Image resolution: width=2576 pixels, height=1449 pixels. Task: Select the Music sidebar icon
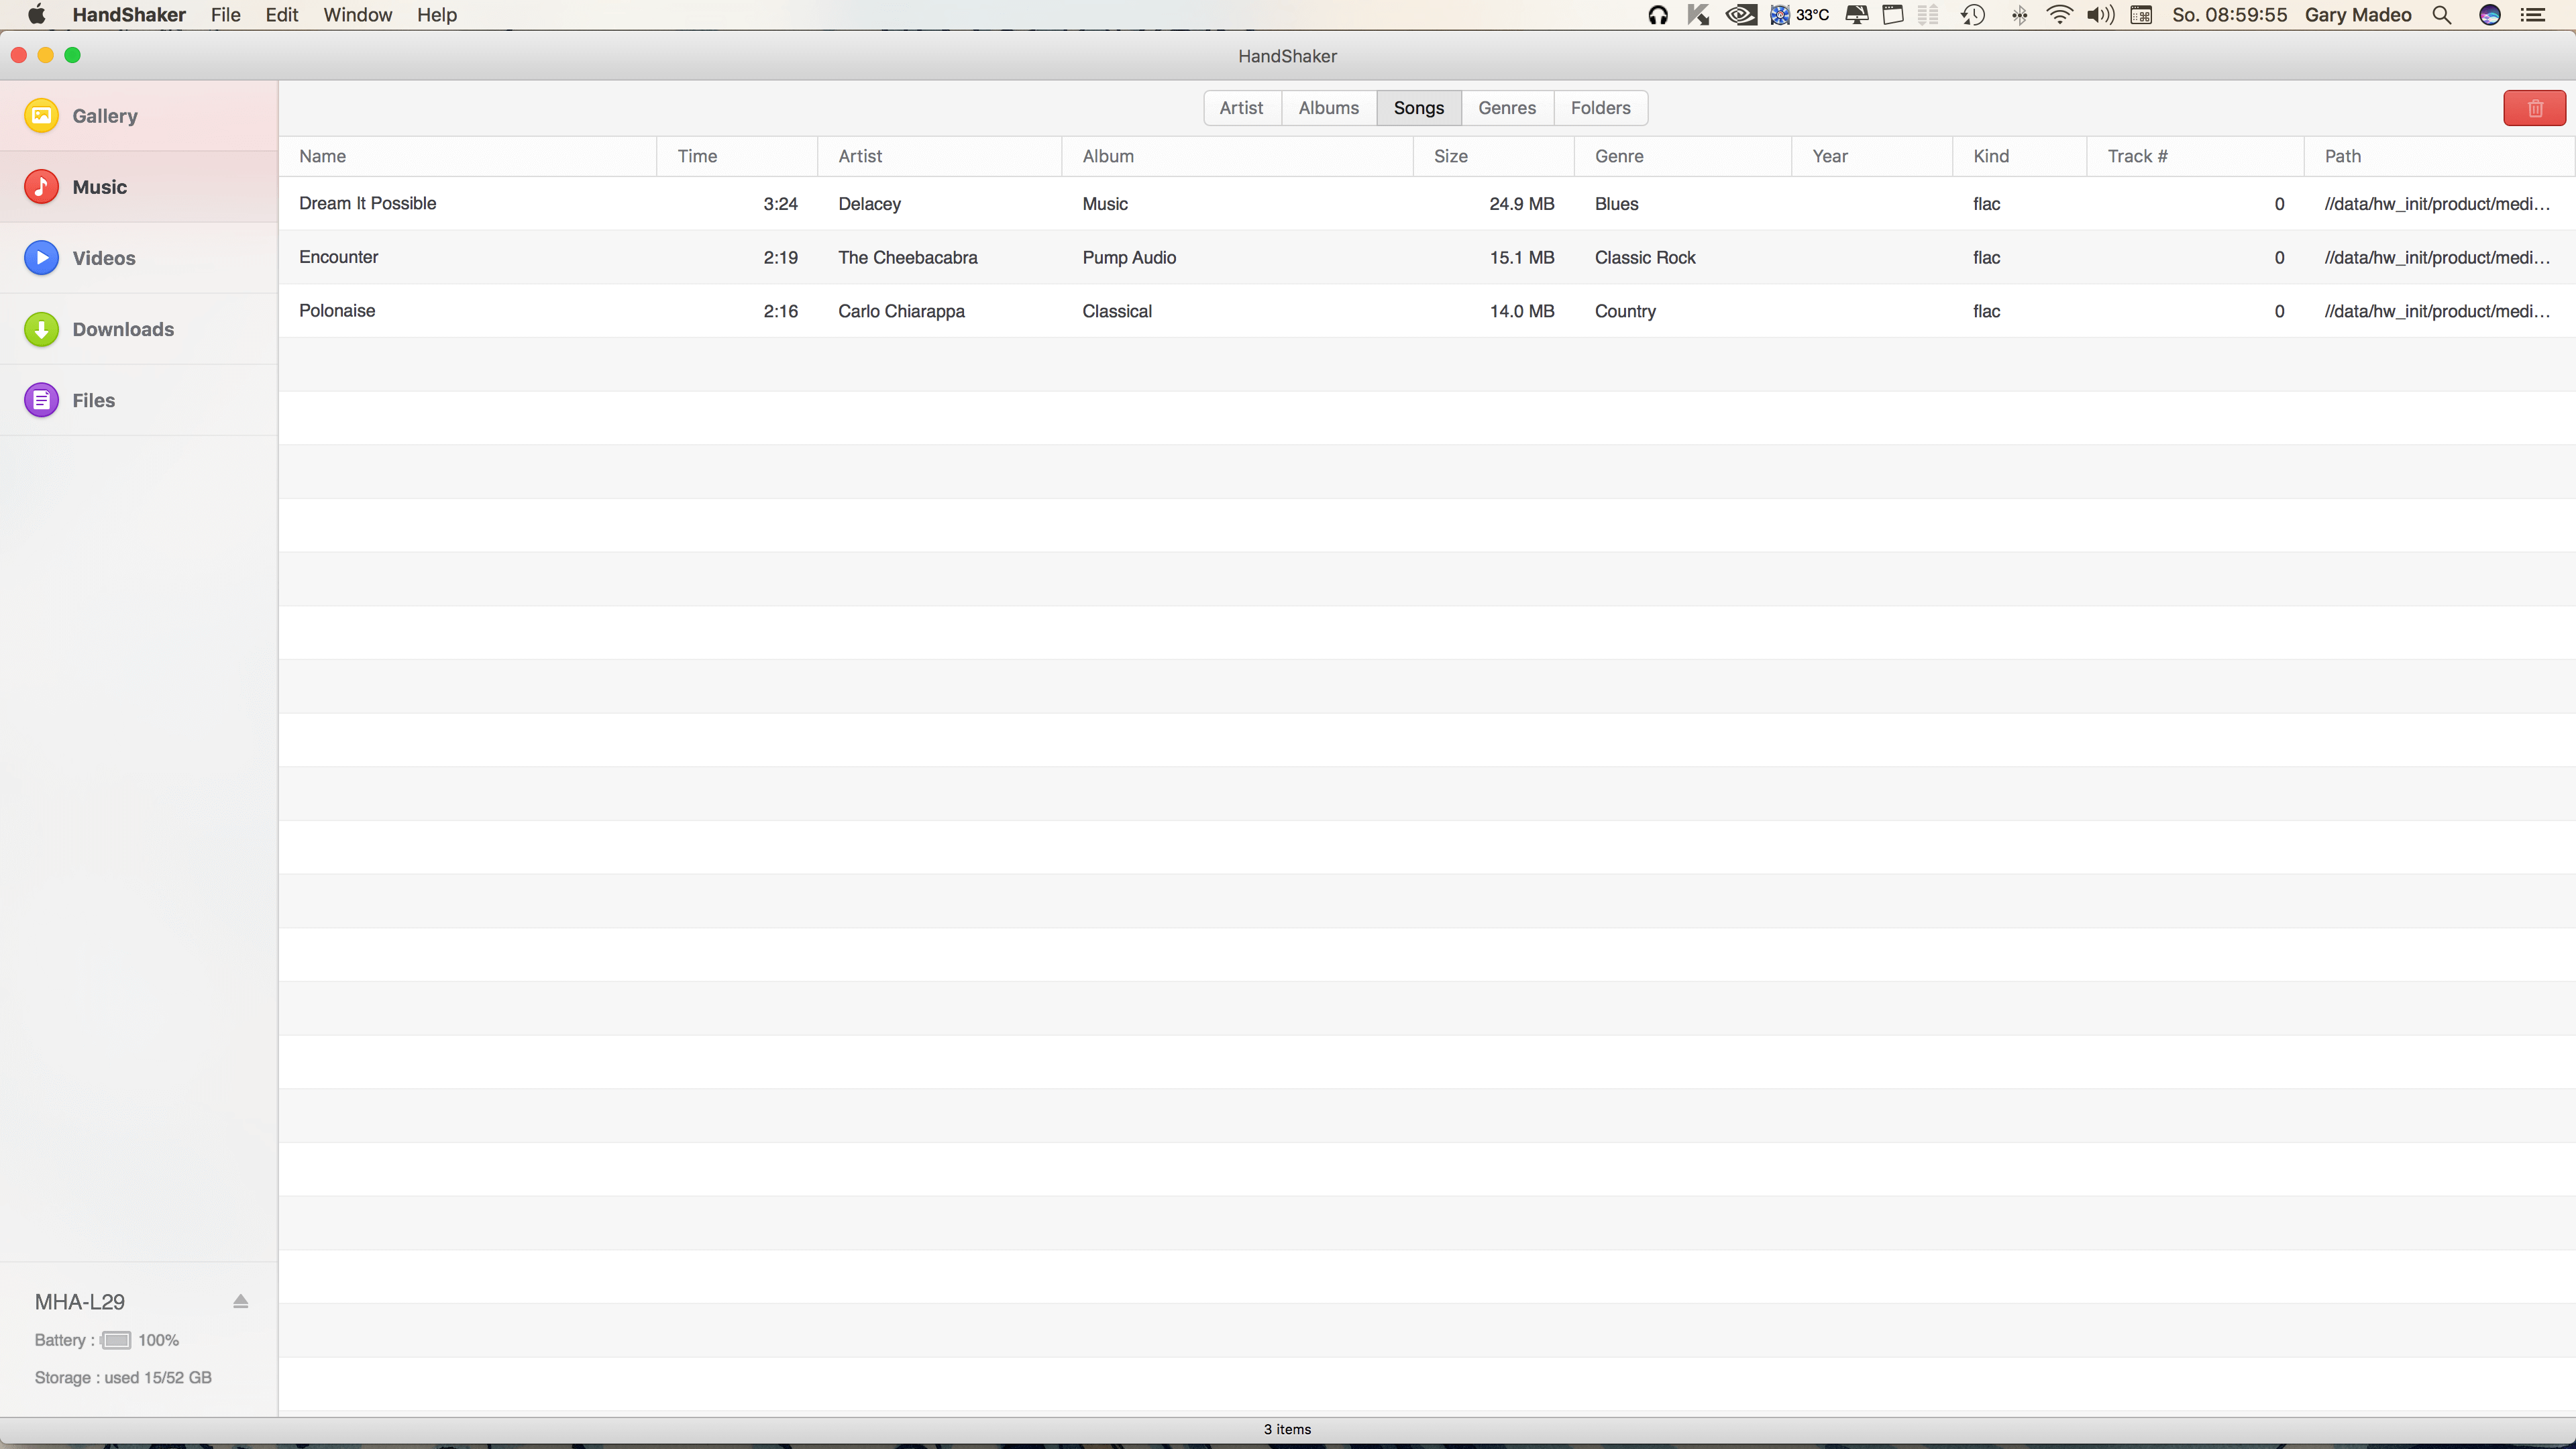[x=41, y=186]
